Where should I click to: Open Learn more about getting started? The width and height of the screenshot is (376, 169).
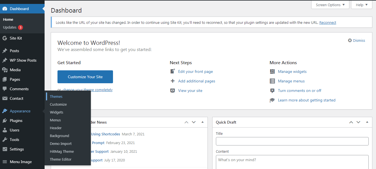point(307,100)
